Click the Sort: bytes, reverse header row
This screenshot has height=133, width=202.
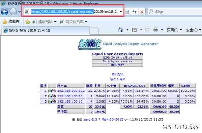point(117,61)
